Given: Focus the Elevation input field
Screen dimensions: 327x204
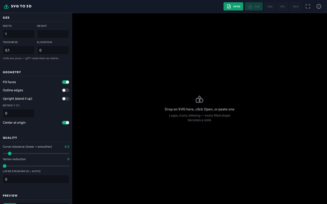Looking at the screenshot, I should point(53,50).
